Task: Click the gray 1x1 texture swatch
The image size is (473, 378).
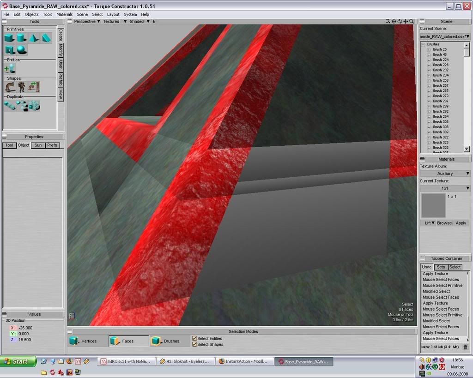Action: [433, 205]
